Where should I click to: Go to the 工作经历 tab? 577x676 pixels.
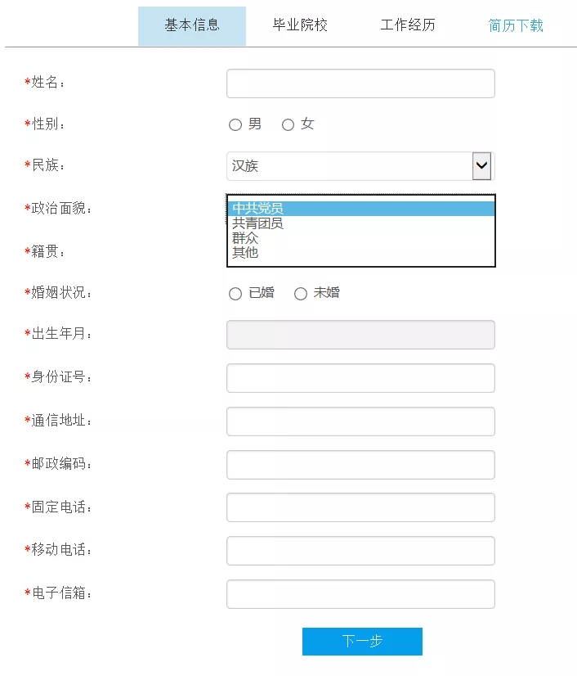(x=408, y=25)
